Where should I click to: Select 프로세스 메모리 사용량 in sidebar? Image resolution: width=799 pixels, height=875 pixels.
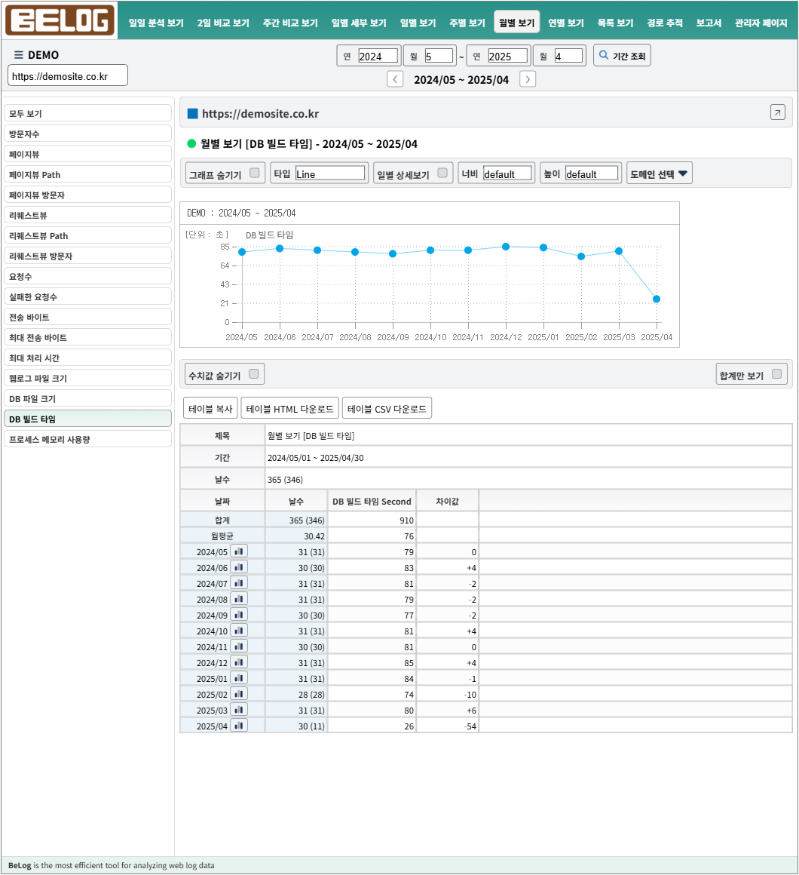coord(87,438)
